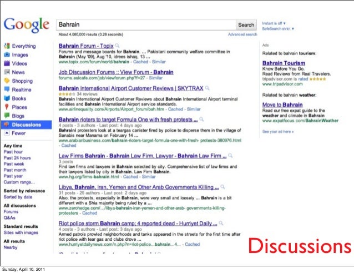Select Discussions in the sidebar menu
Viewport: 354px width, 273px height.
click(x=27, y=125)
